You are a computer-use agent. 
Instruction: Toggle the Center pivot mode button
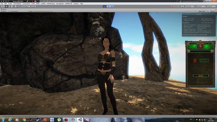click(x=25, y=6)
